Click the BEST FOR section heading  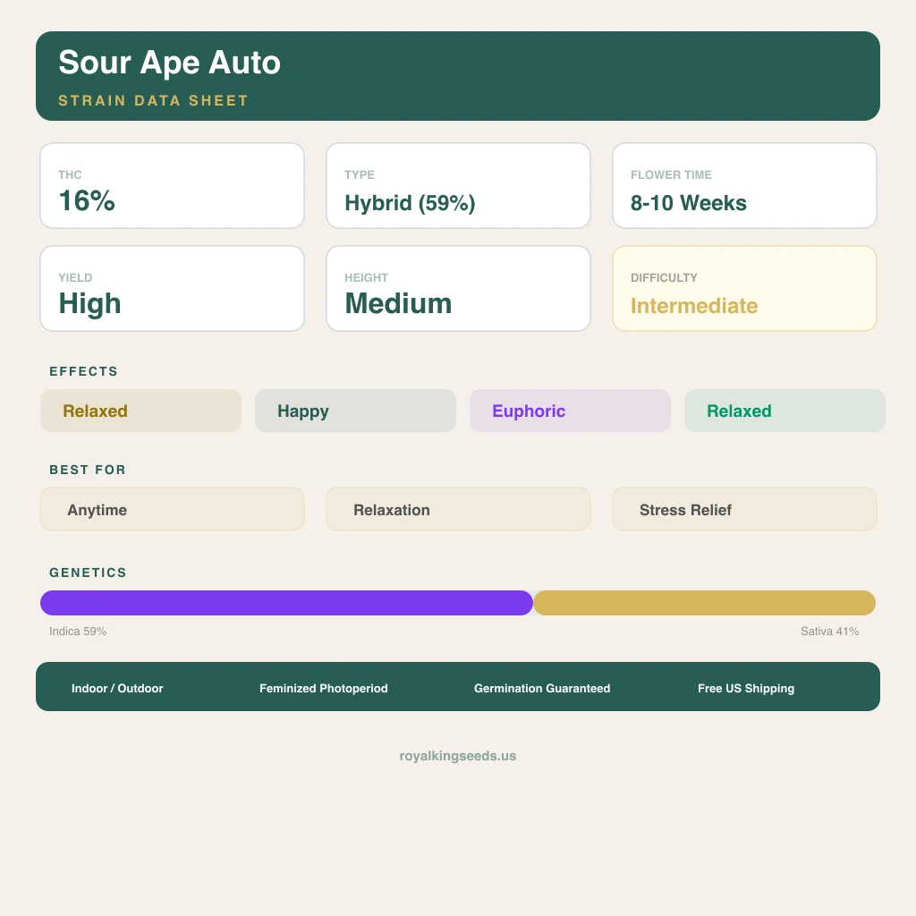click(x=88, y=470)
